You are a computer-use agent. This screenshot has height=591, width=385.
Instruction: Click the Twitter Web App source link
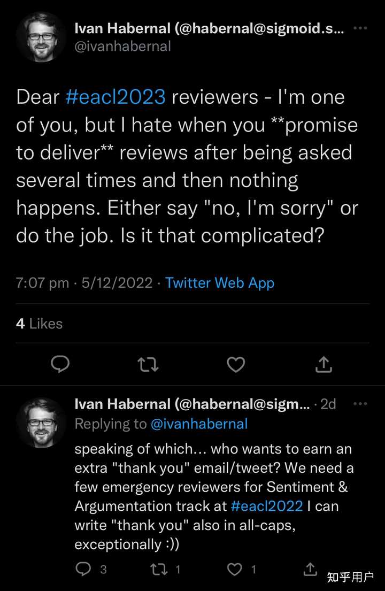tap(220, 283)
